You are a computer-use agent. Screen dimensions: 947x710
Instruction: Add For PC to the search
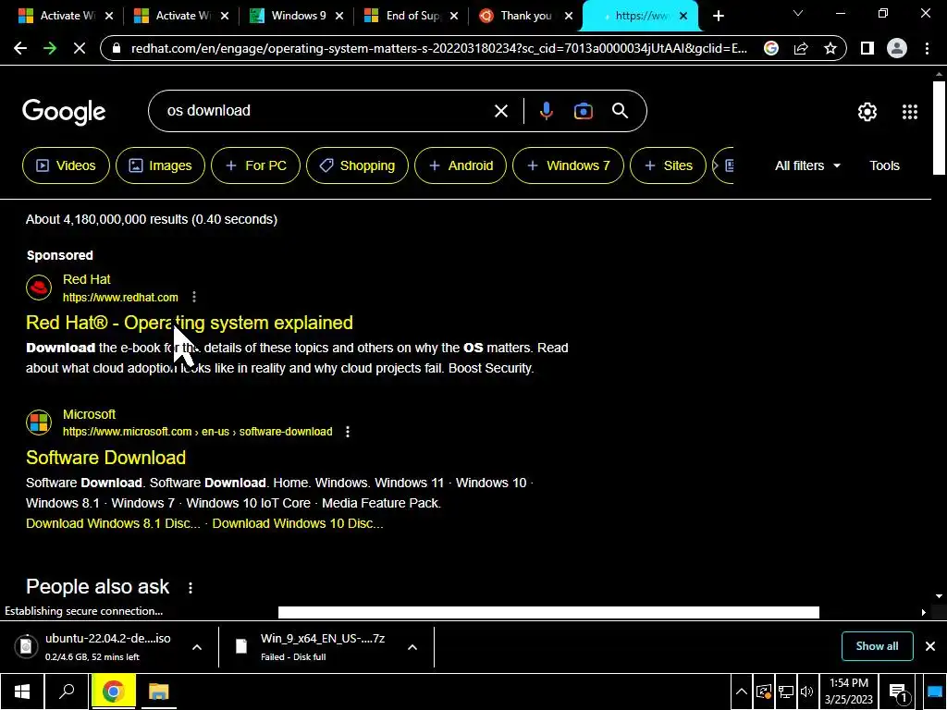pos(255,165)
